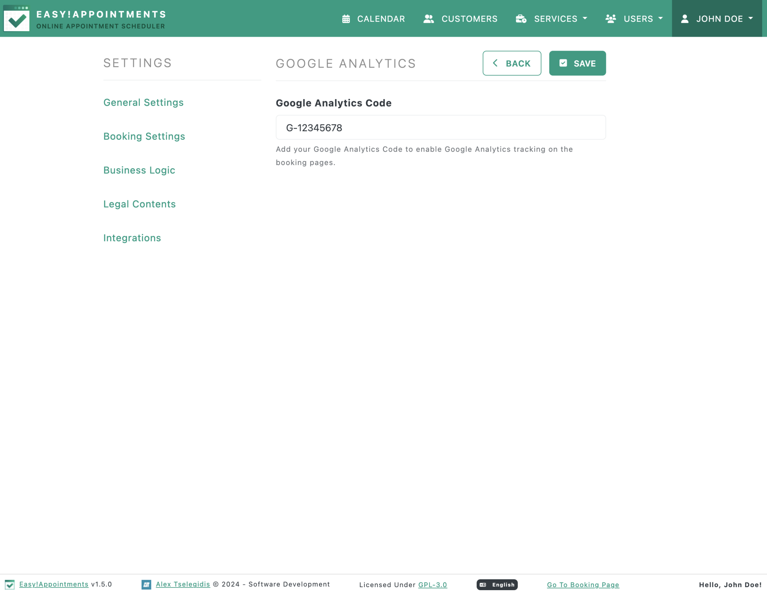The height and width of the screenshot is (595, 767).
Task: Open the GPL-3.0 license link
Action: pos(432,585)
